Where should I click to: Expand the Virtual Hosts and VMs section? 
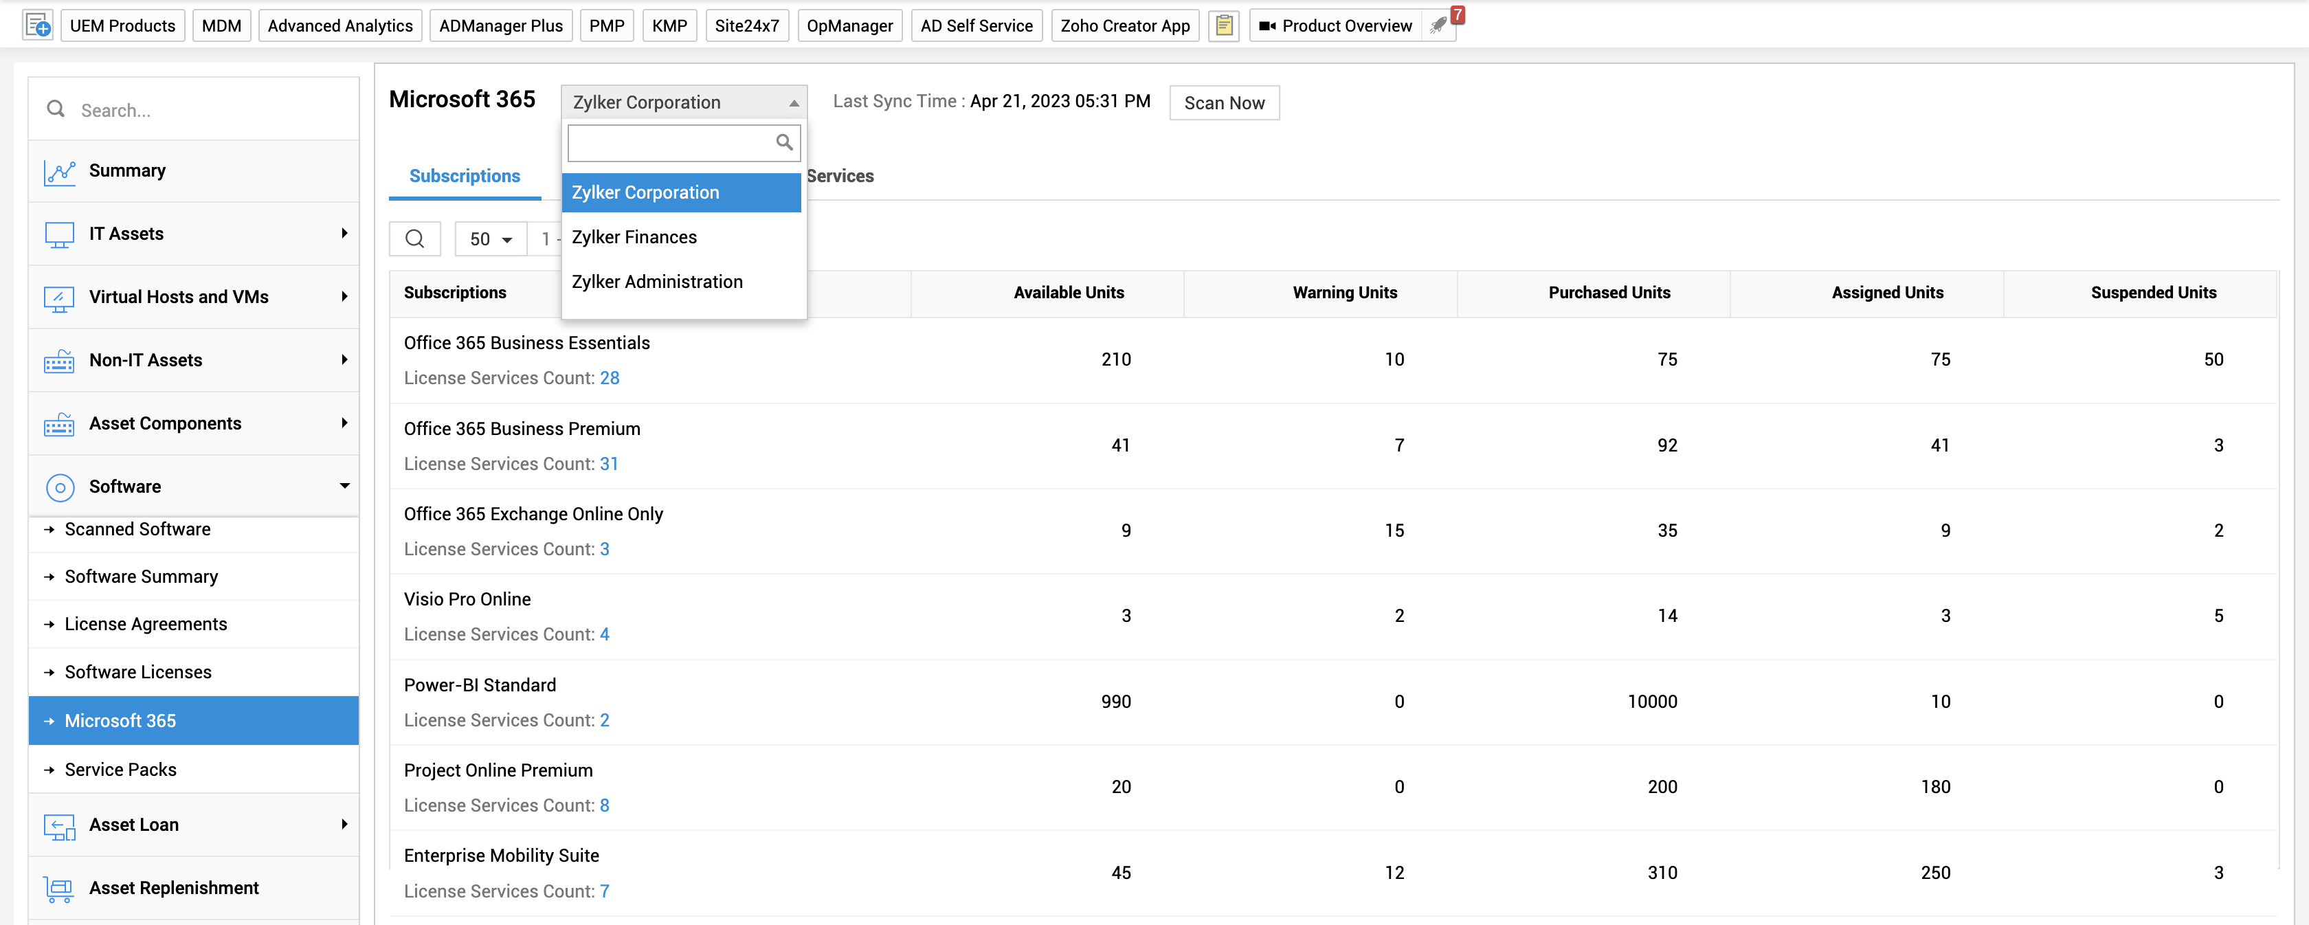344,297
